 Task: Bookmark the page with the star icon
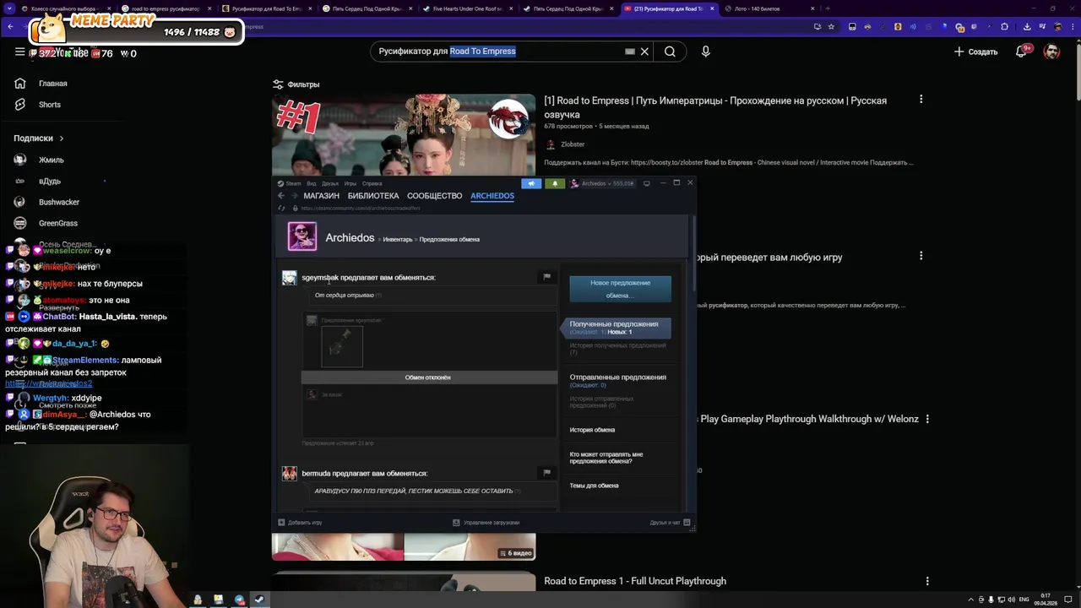(831, 27)
